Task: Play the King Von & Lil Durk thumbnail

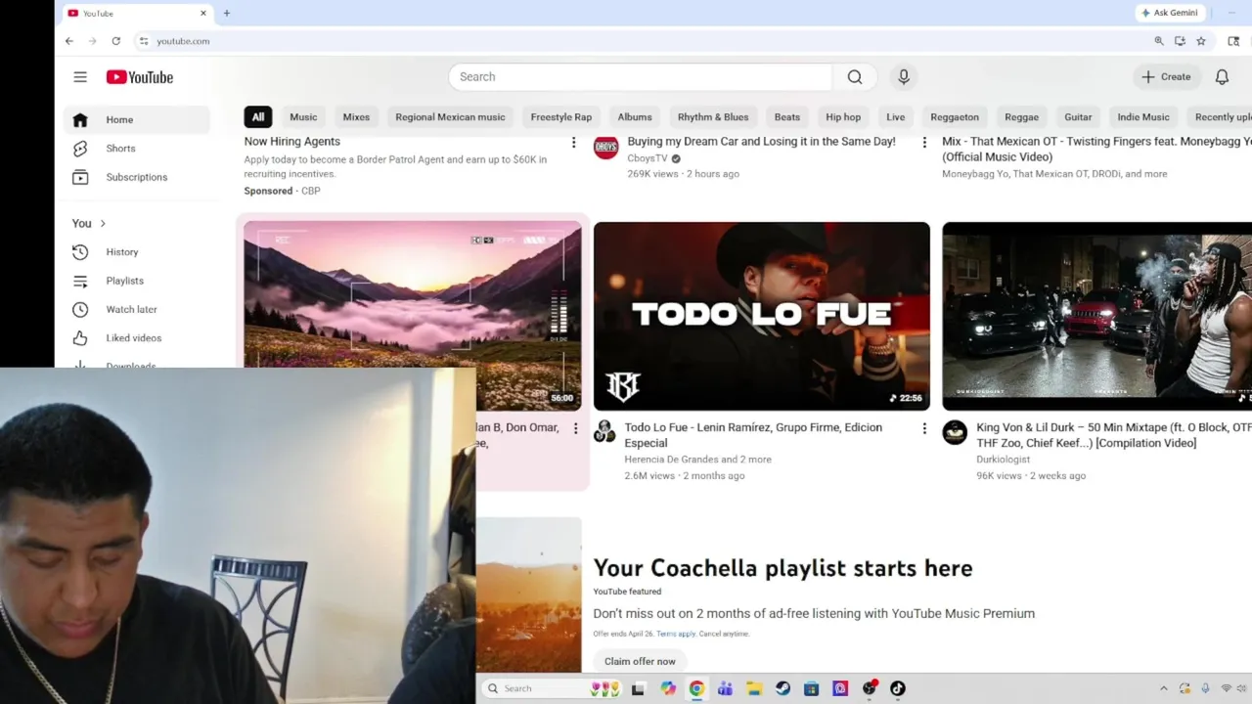Action: tap(1096, 316)
